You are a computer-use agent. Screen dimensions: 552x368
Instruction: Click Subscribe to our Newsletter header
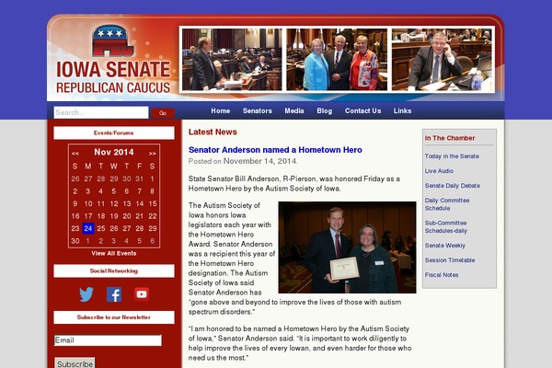[x=114, y=317]
